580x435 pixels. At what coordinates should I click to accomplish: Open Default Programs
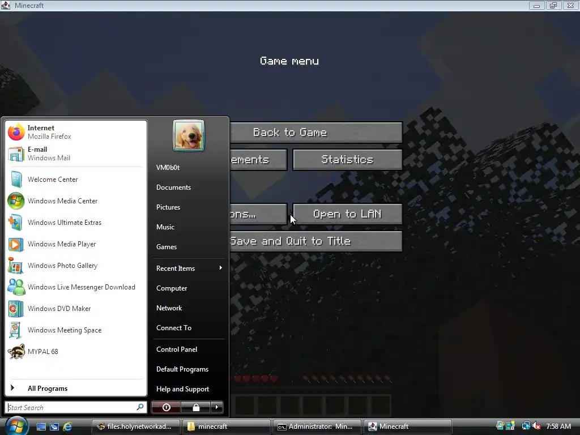pos(188,369)
